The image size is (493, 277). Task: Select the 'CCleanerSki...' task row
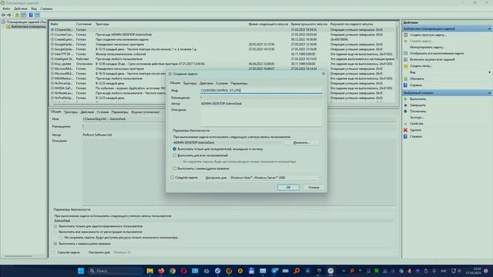click(223, 29)
